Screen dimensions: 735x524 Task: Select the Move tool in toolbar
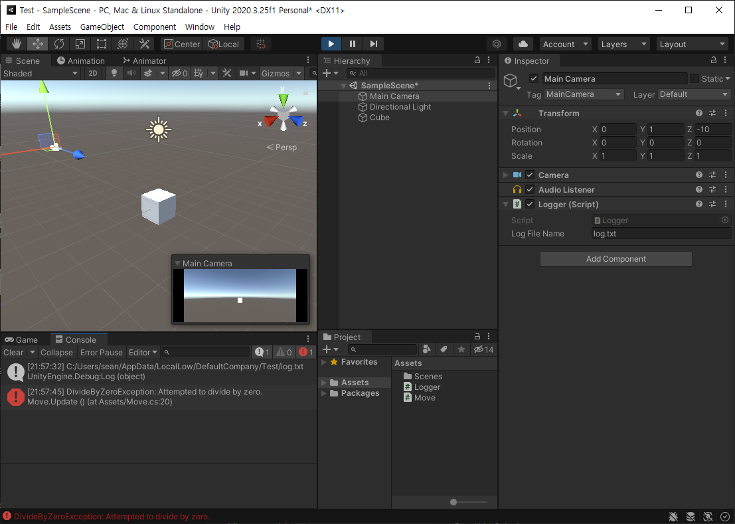click(37, 44)
